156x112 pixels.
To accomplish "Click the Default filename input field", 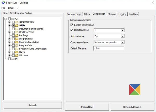I will (109, 48).
